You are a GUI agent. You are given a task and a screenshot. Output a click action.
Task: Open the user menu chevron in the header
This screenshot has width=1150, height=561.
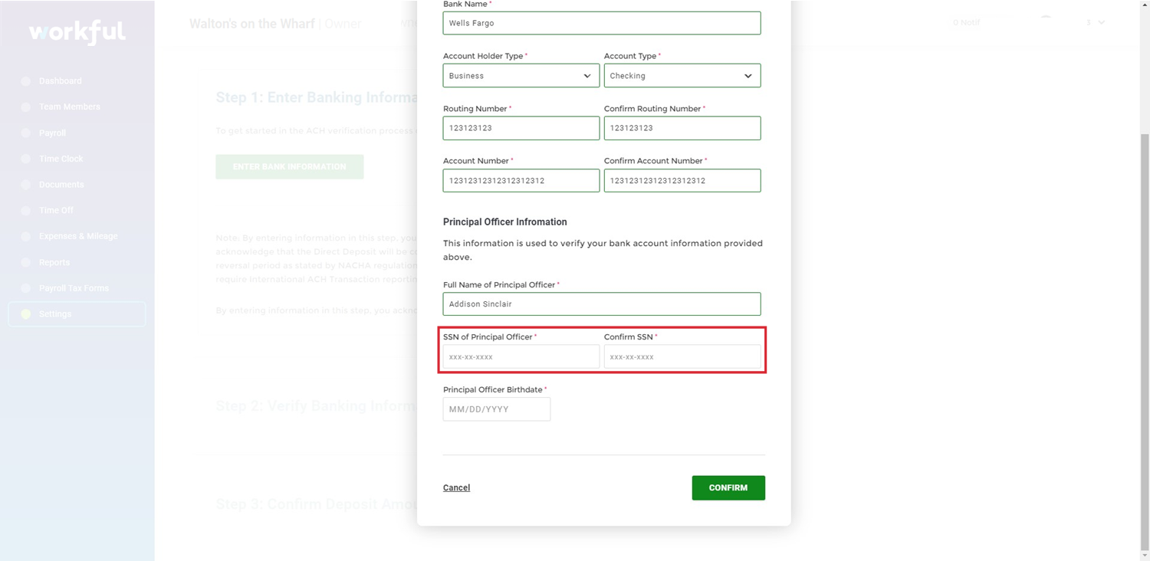pyautogui.click(x=1102, y=23)
